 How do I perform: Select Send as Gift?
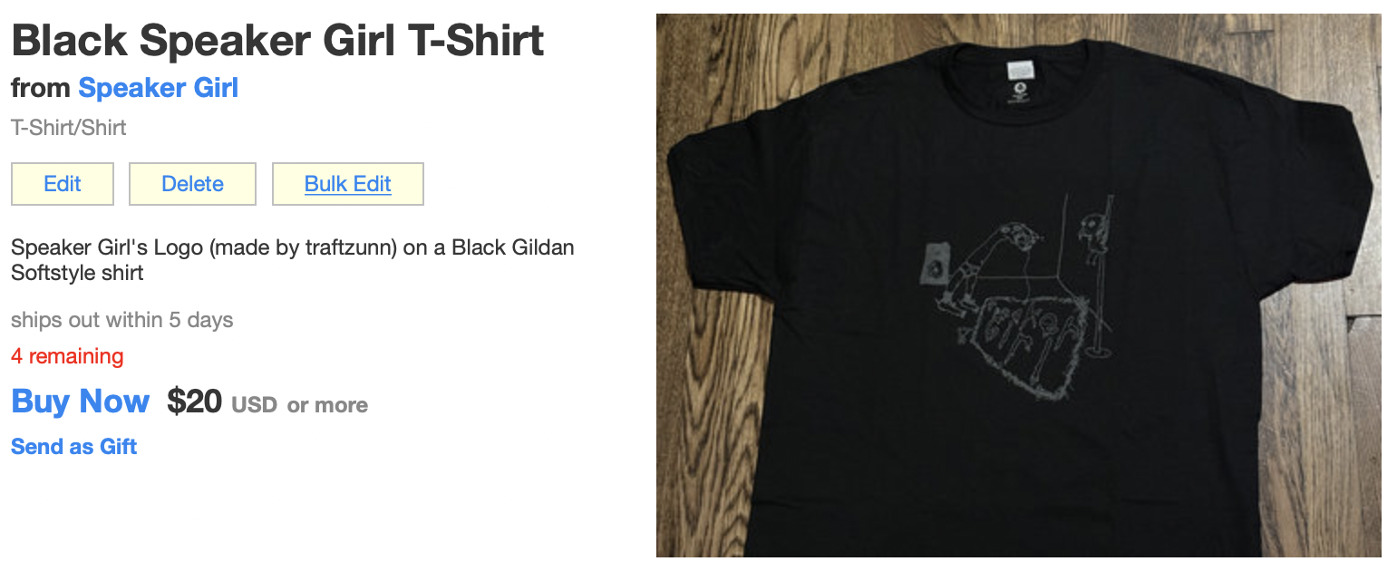[74, 447]
